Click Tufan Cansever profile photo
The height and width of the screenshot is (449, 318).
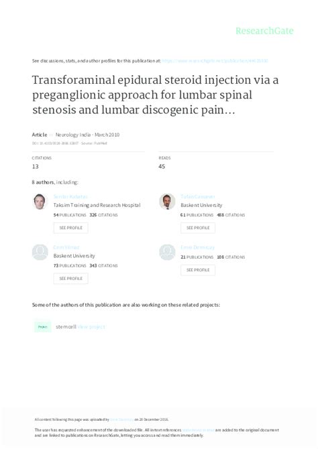[x=167, y=202]
